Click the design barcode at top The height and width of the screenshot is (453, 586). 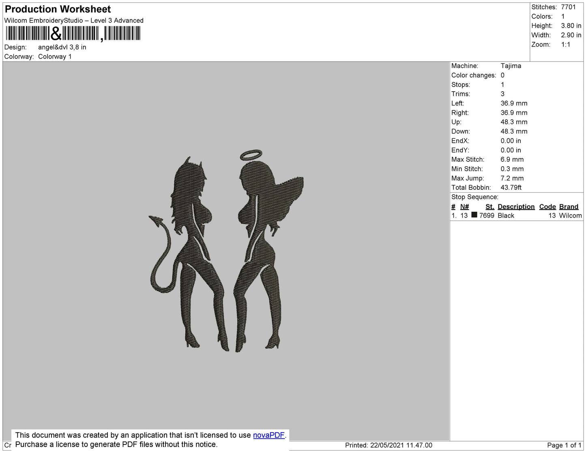point(73,34)
